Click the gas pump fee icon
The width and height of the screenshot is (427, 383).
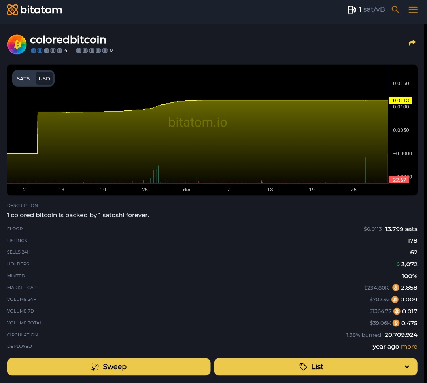(351, 10)
